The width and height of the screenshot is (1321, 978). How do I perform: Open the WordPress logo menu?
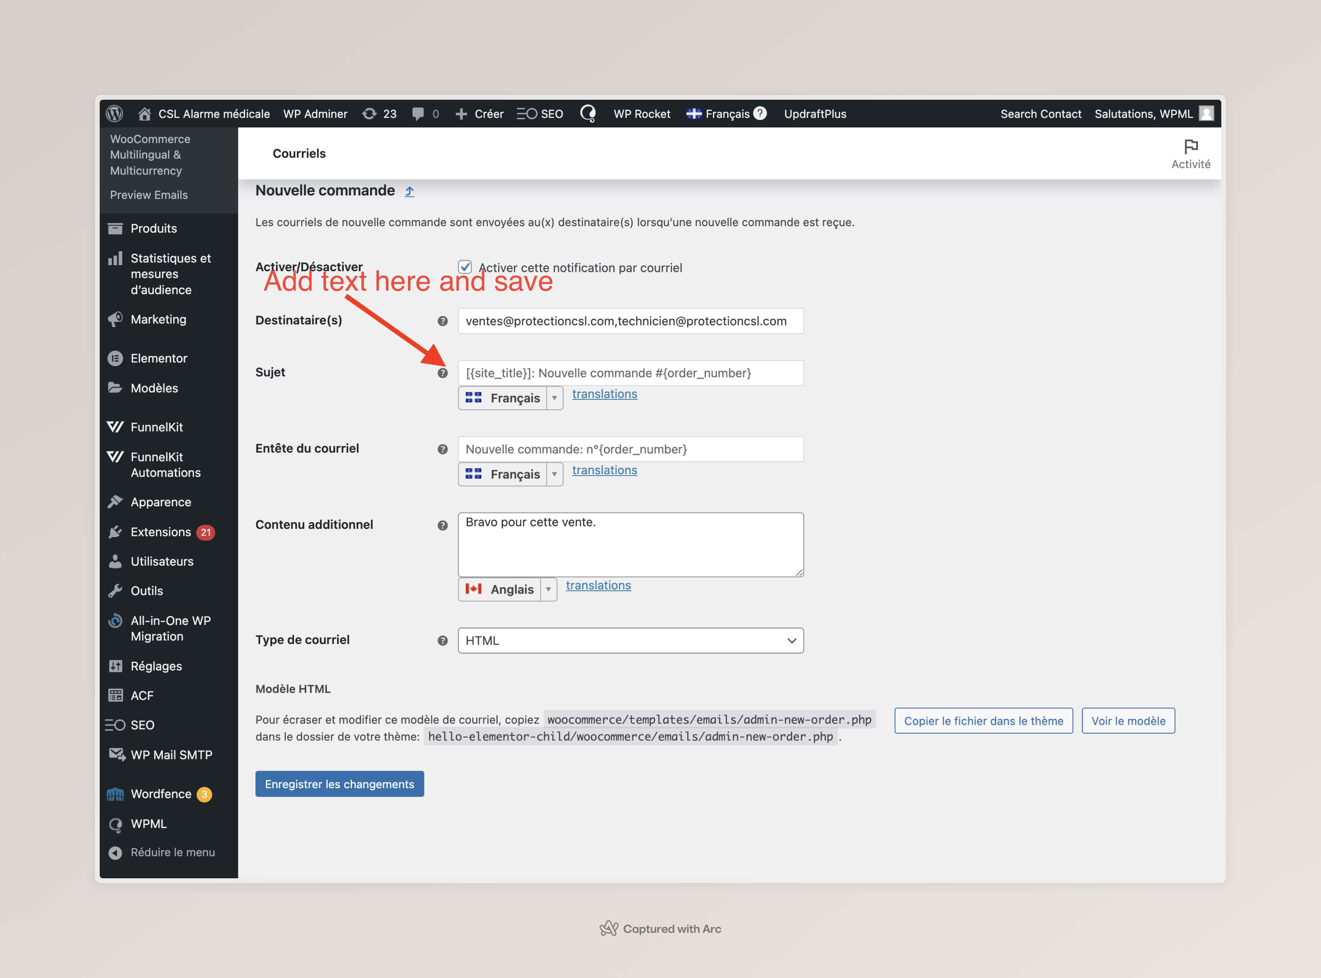pyautogui.click(x=114, y=114)
